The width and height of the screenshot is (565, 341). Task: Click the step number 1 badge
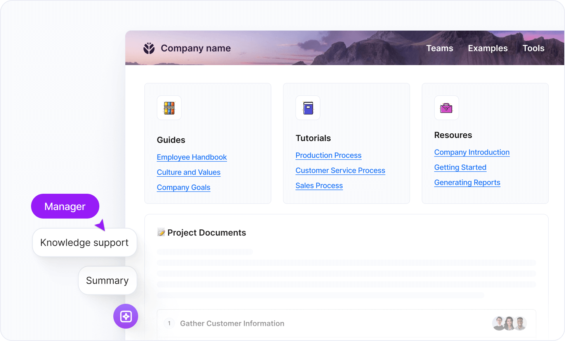[x=169, y=323]
